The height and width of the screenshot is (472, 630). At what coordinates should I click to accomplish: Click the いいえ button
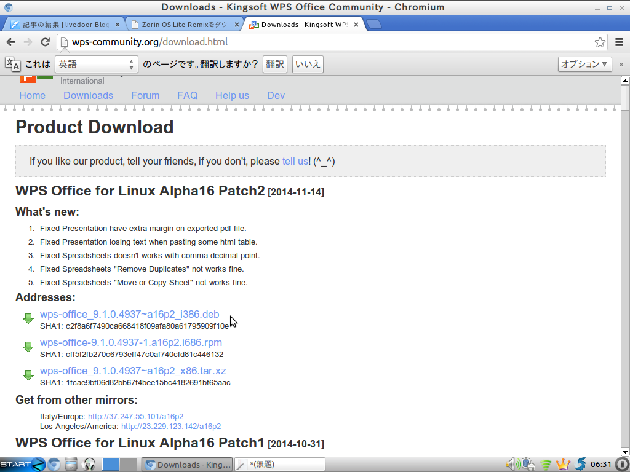click(x=308, y=64)
